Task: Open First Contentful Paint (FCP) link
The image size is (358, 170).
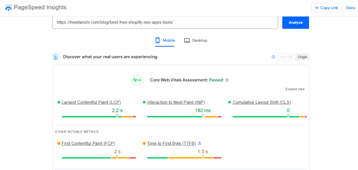Action: pos(88,144)
